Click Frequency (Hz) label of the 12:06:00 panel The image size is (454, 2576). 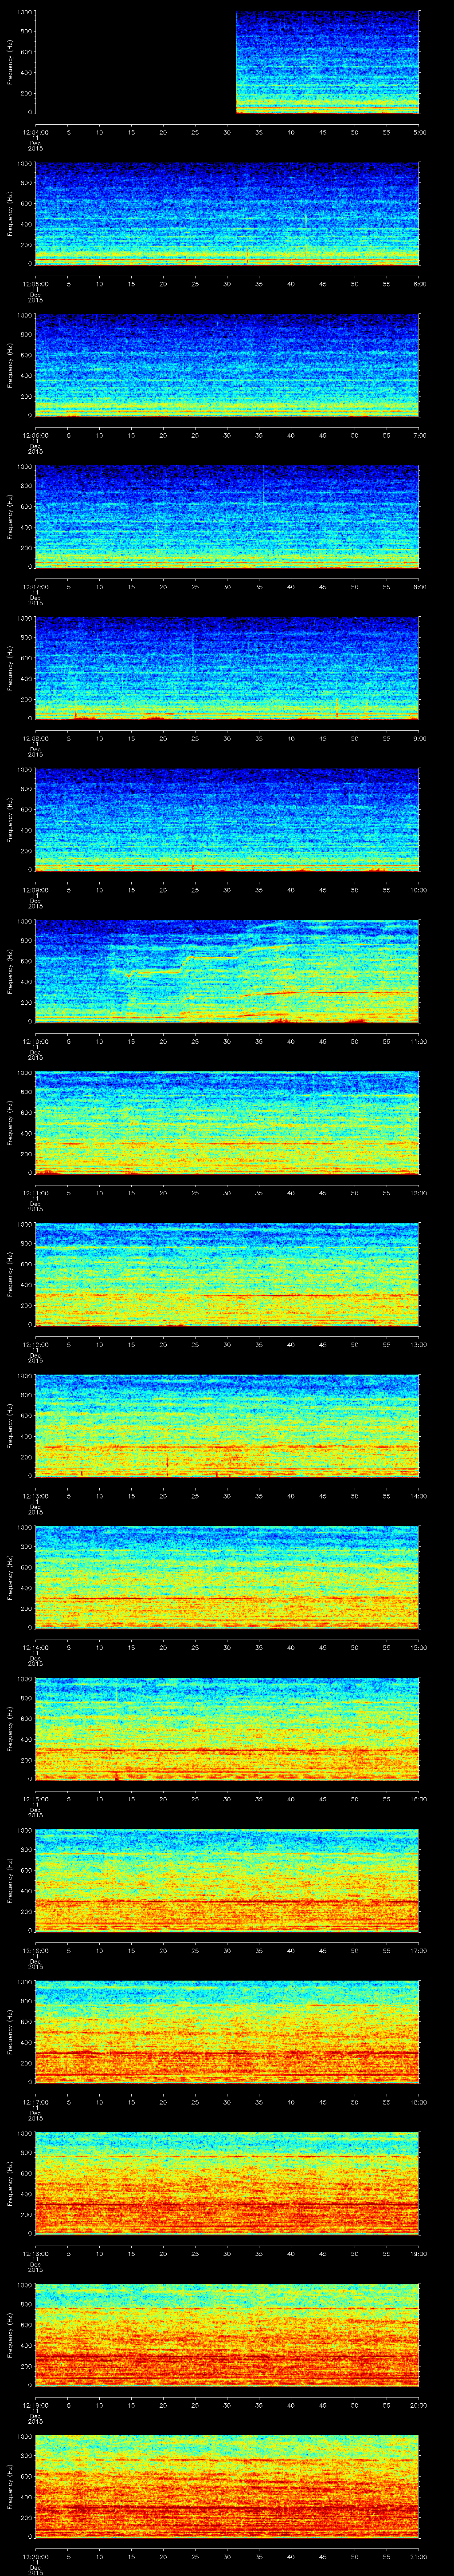pyautogui.click(x=10, y=365)
